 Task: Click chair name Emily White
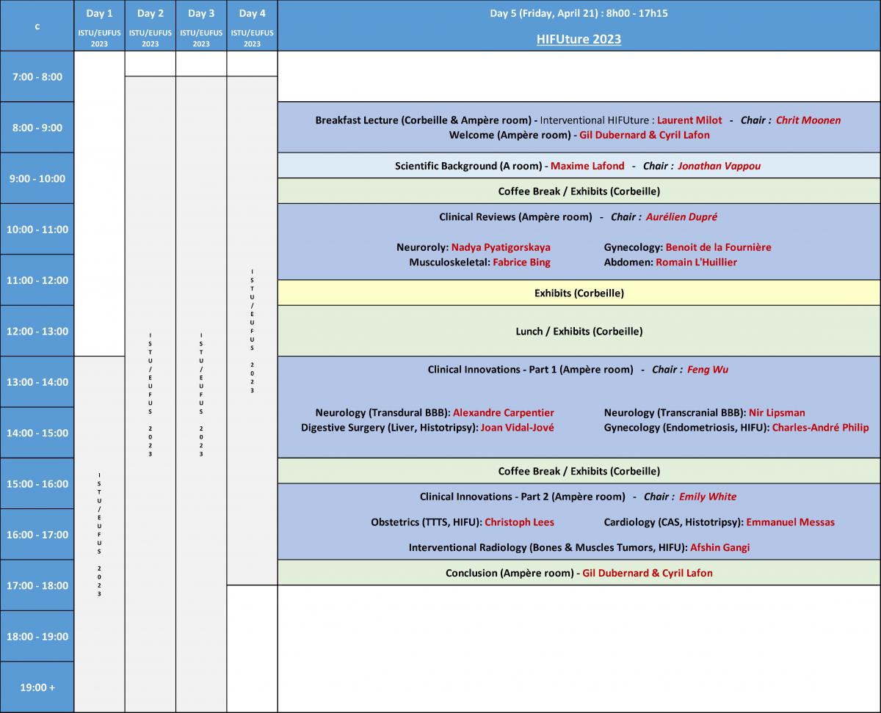tap(707, 497)
